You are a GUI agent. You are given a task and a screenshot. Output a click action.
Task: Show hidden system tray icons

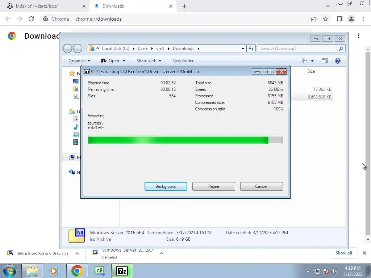(x=308, y=271)
